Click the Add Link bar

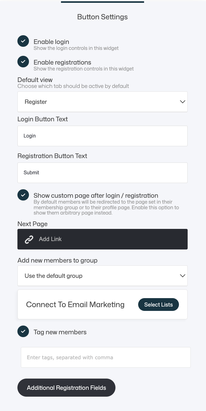tap(102, 239)
